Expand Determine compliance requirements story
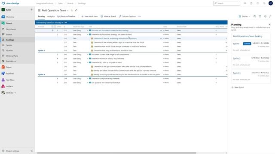Screen dimensions: 275x154 click(x=88, y=79)
